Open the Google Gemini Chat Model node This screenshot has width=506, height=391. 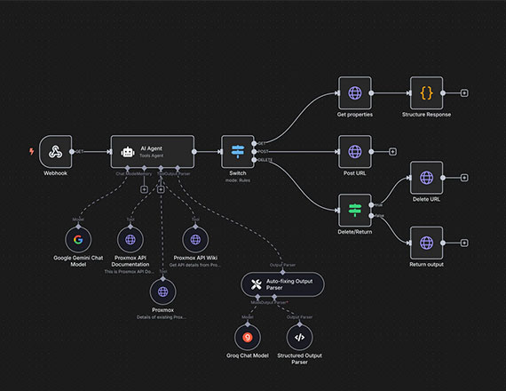78,240
